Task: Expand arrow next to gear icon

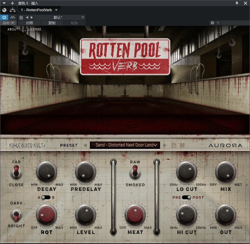Action: point(218,23)
